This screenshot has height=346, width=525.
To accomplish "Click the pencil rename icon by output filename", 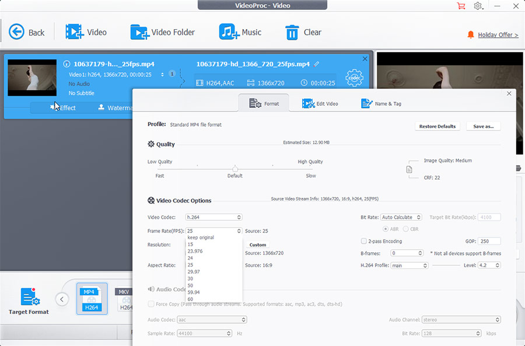I will 316,64.
